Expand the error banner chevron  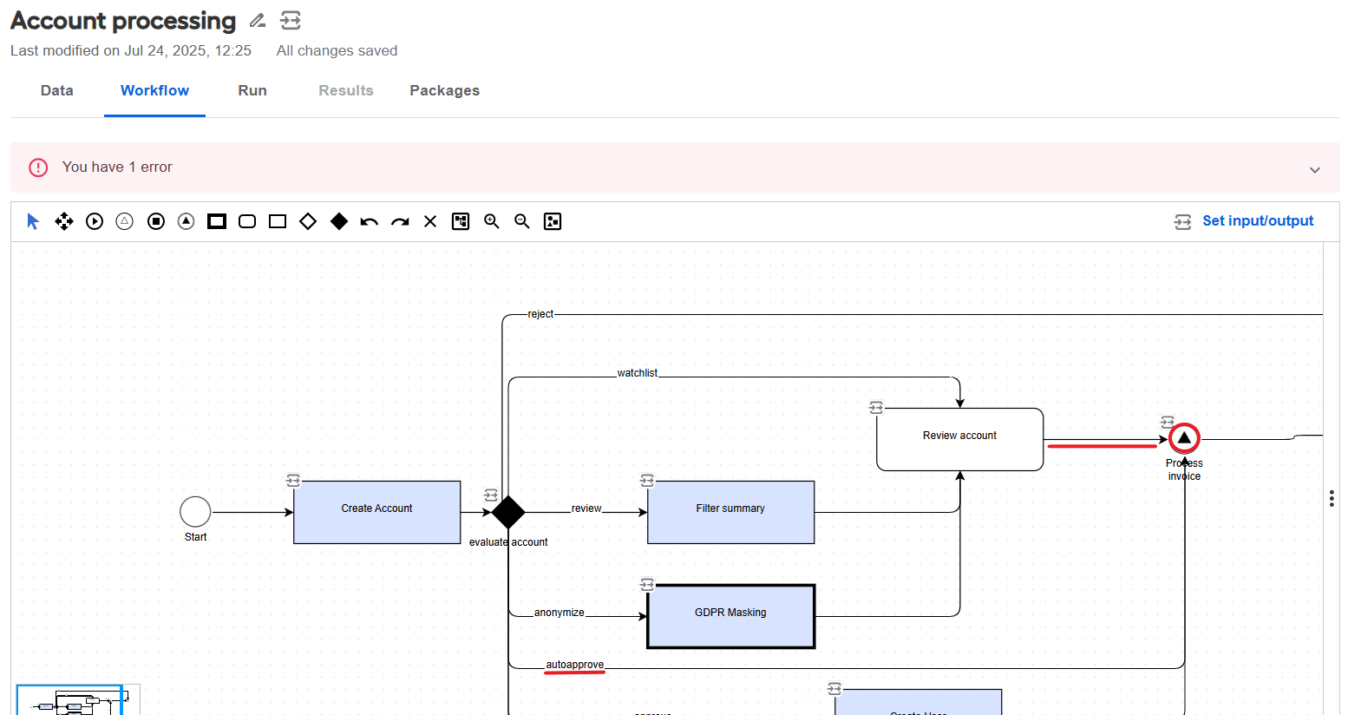coord(1315,170)
